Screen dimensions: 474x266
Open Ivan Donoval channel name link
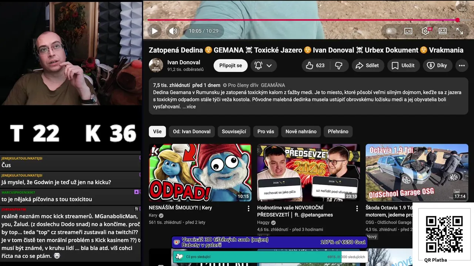[x=184, y=62]
